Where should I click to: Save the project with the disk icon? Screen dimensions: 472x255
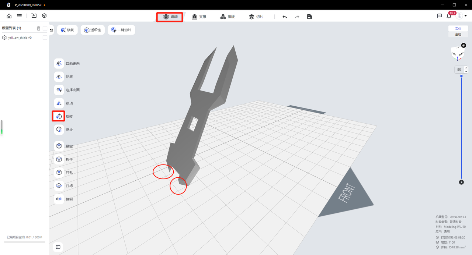[x=309, y=17]
